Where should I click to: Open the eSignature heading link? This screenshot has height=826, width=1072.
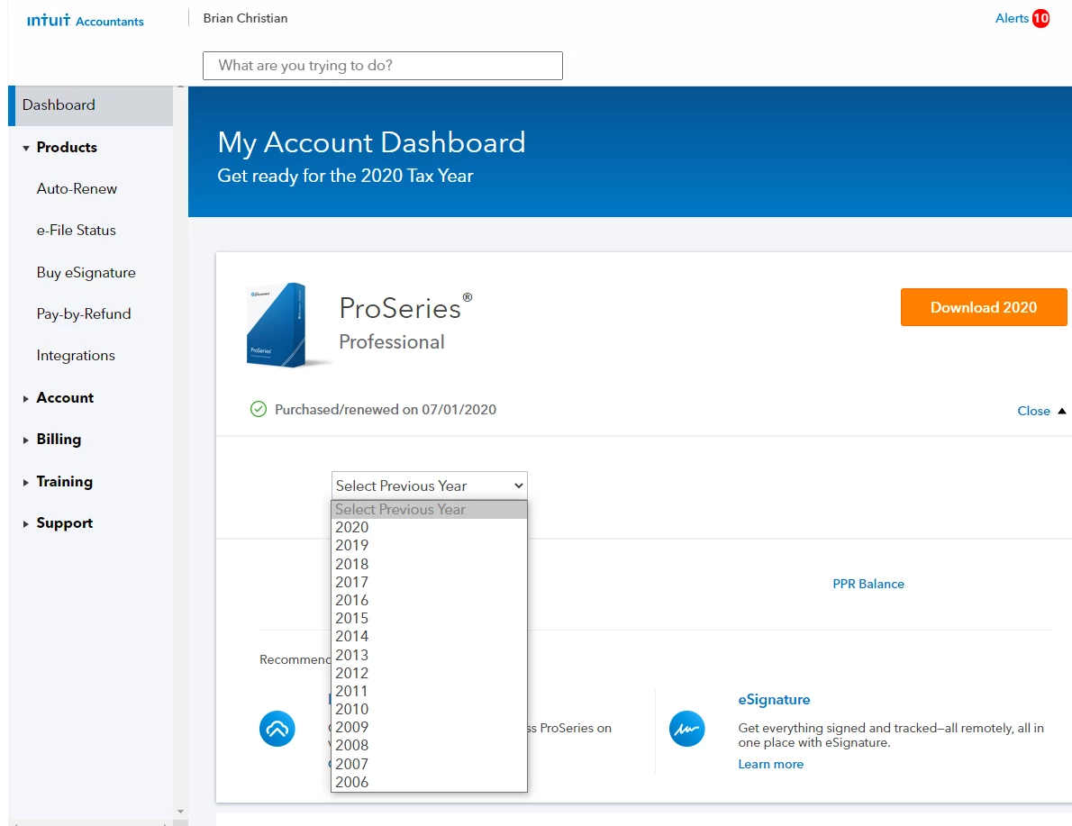pos(774,700)
